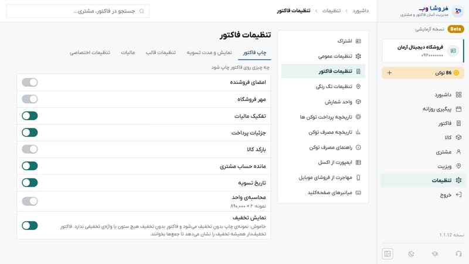This screenshot has width=469, height=264.
Task: Click the pin icon beside تنظیمات تگ رنگی
Action: 358,86
